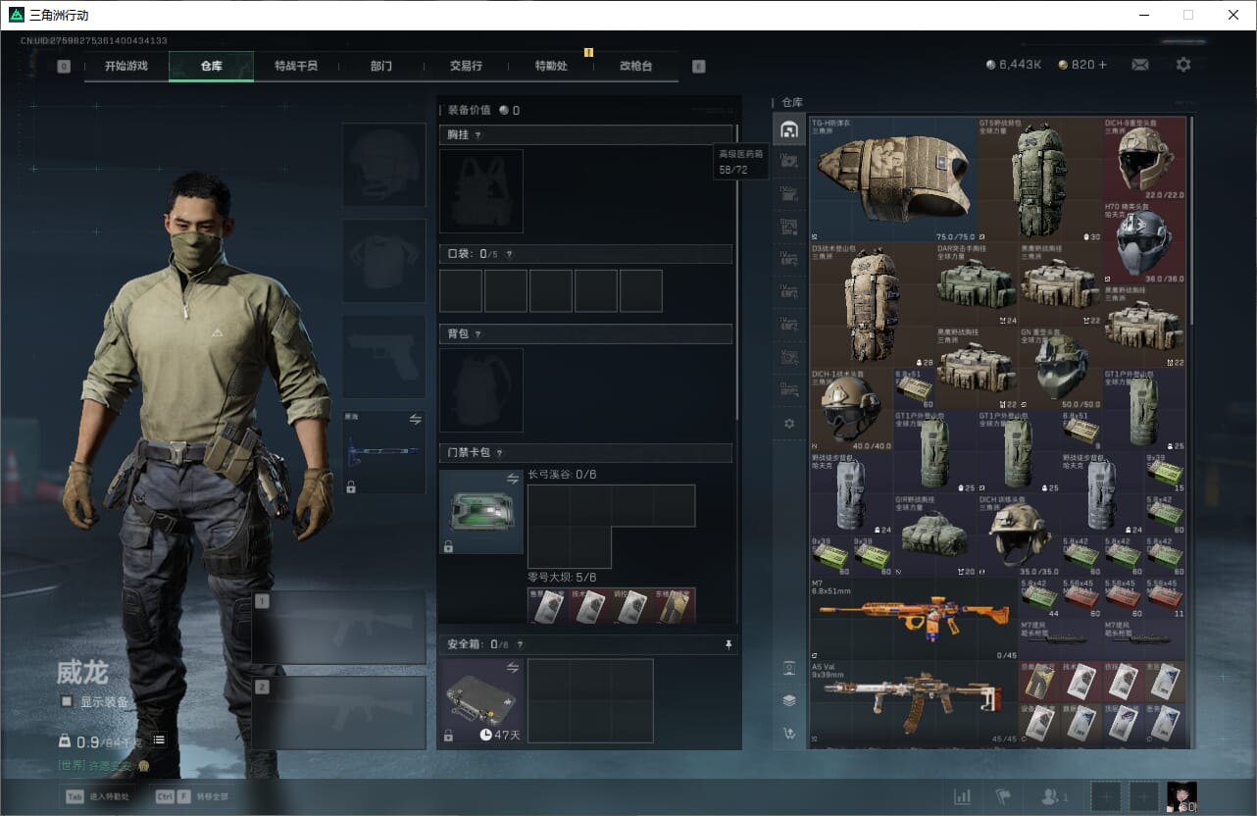This screenshot has height=816, width=1257.
Task: Open the 开始游戏 tab
Action: coord(126,66)
